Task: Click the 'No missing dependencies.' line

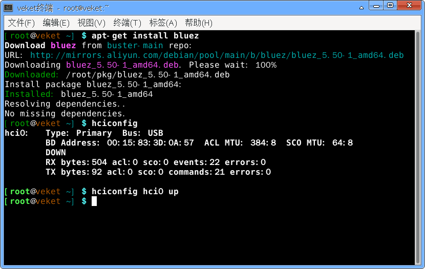Action: point(65,114)
